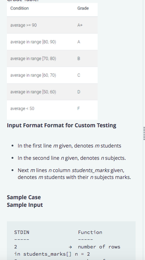Click the Grade column header

pos(83,8)
